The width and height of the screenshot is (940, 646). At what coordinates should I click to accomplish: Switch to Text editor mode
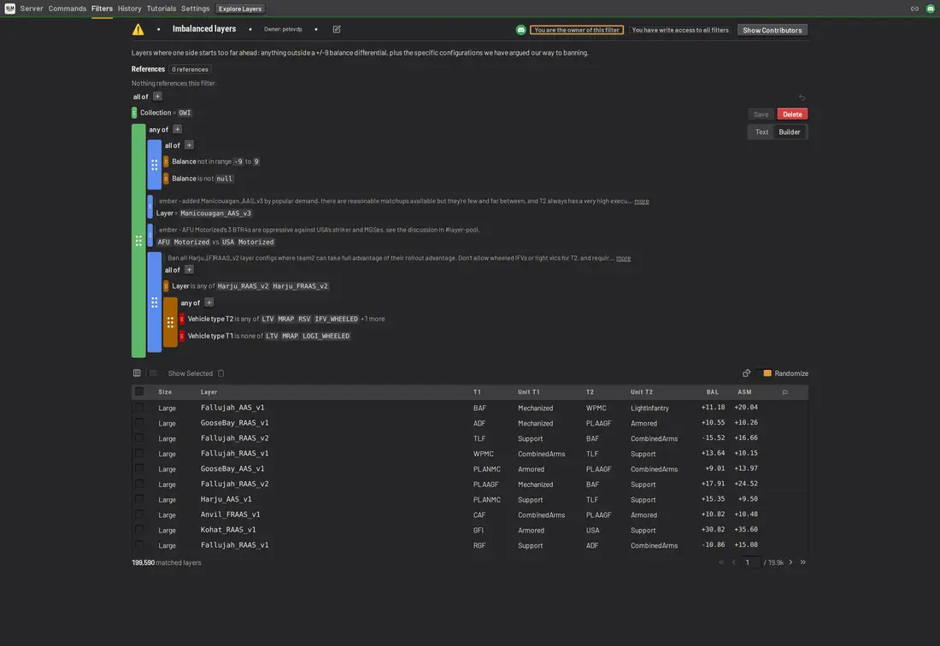(x=761, y=132)
